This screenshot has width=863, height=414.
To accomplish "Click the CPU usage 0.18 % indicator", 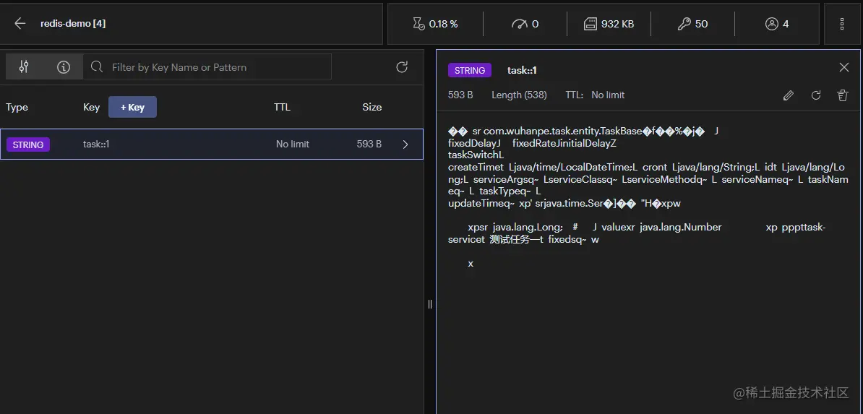I will pyautogui.click(x=435, y=24).
